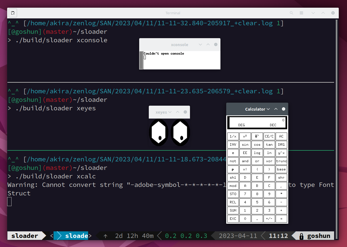Click the AC all-clear key
The height and width of the screenshot is (247, 347).
click(x=281, y=136)
